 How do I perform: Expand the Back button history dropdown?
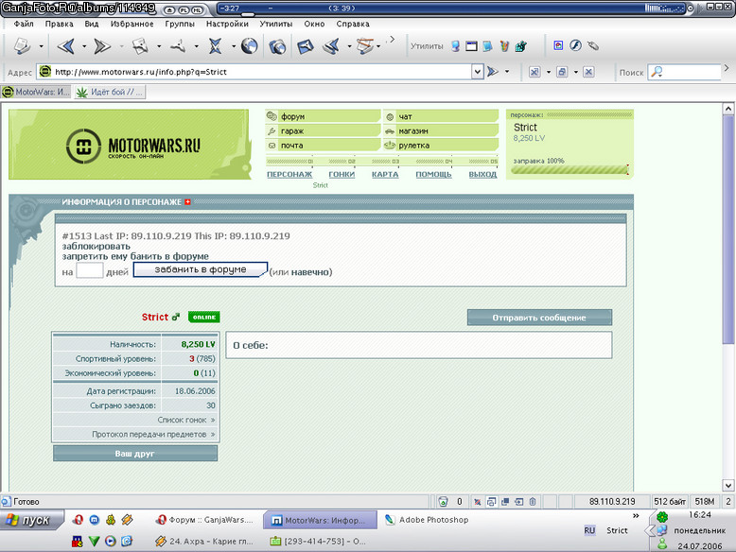(x=84, y=46)
